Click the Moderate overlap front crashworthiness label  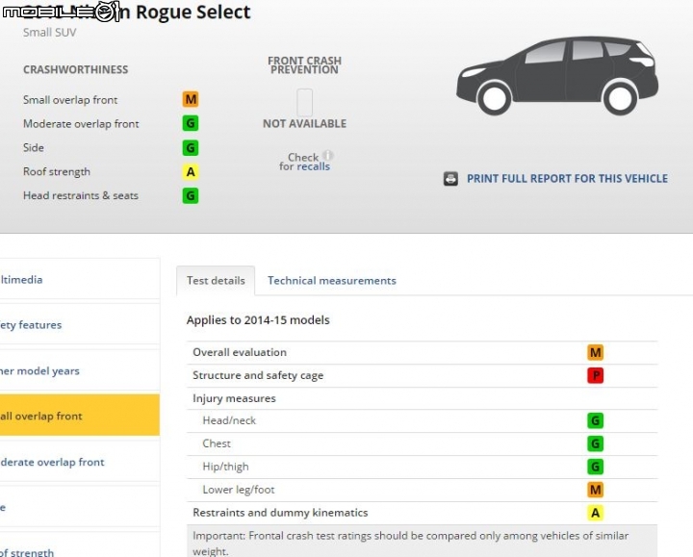[81, 124]
